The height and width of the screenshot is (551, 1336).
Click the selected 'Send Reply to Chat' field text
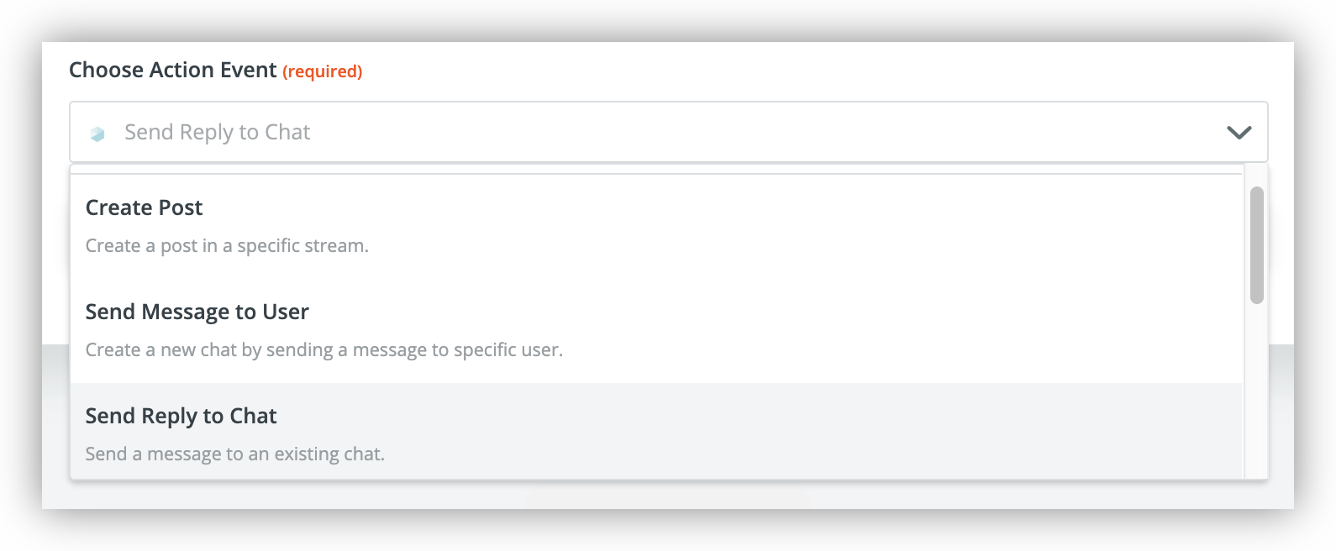pyautogui.click(x=218, y=132)
